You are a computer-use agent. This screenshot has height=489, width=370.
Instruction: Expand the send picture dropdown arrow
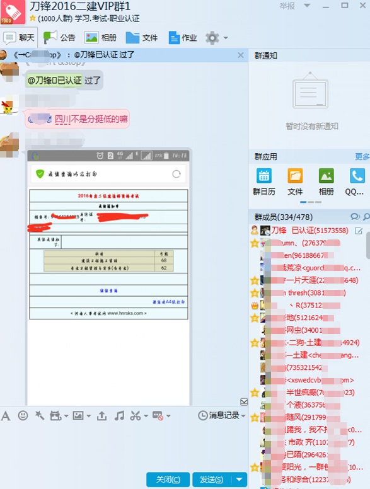click(89, 416)
